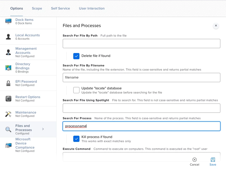Uncheck Kill process if found
This screenshot has width=226, height=172.
pos(76,139)
